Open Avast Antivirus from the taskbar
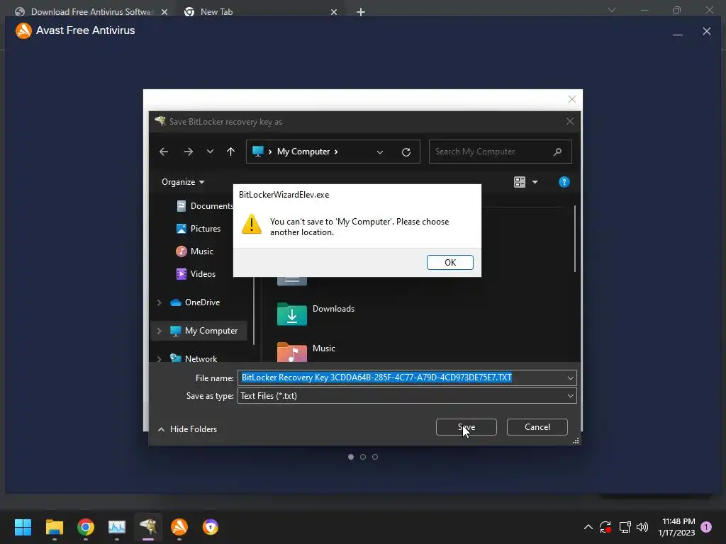The image size is (726, 544). click(179, 527)
